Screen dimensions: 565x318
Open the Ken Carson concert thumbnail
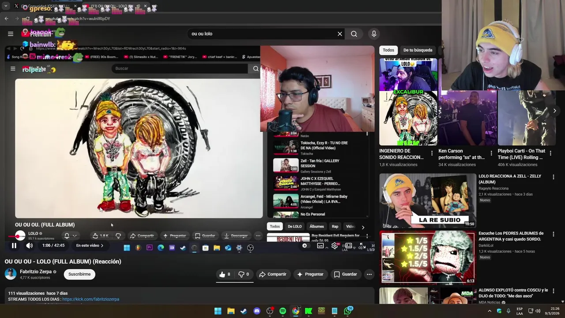point(467,117)
